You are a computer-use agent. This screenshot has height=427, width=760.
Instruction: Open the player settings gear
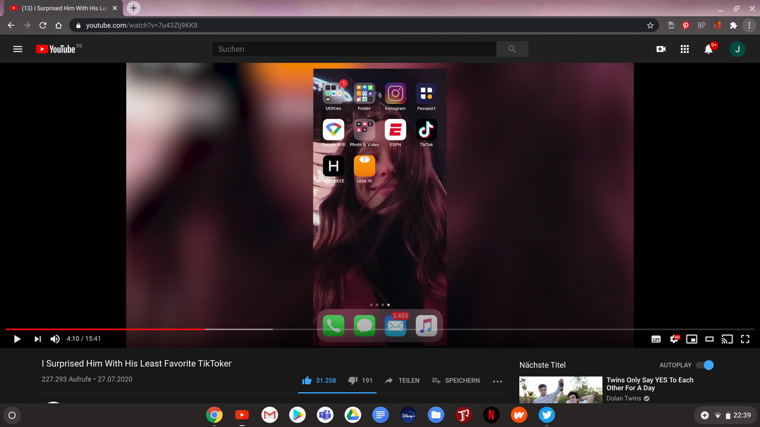pos(674,339)
